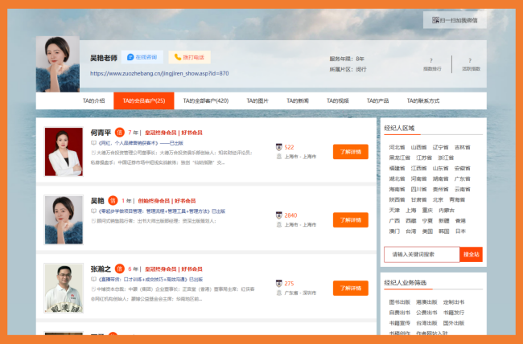Click the shield icon next to 522
523x344 pixels.
click(278, 147)
